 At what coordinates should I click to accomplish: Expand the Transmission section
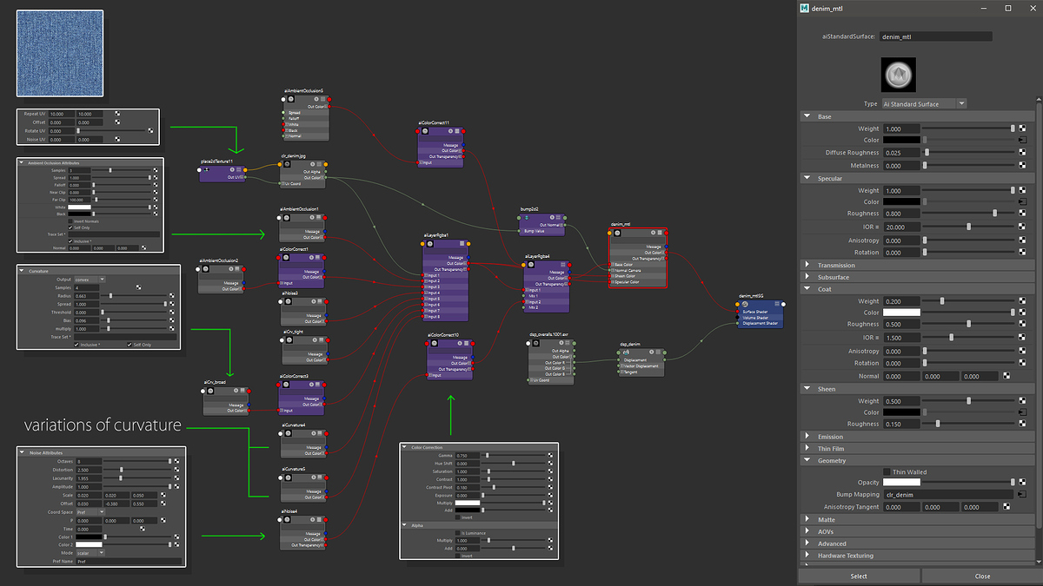807,265
